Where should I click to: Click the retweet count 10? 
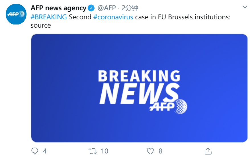coord(104,151)
